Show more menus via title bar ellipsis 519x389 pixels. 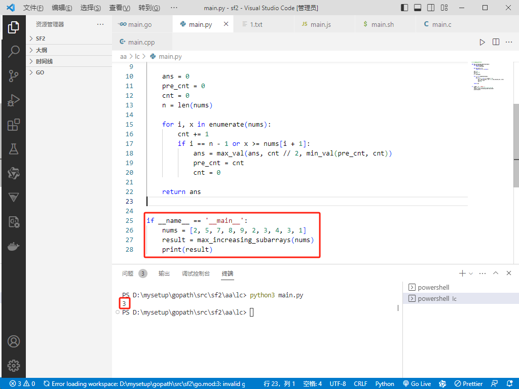(x=174, y=8)
